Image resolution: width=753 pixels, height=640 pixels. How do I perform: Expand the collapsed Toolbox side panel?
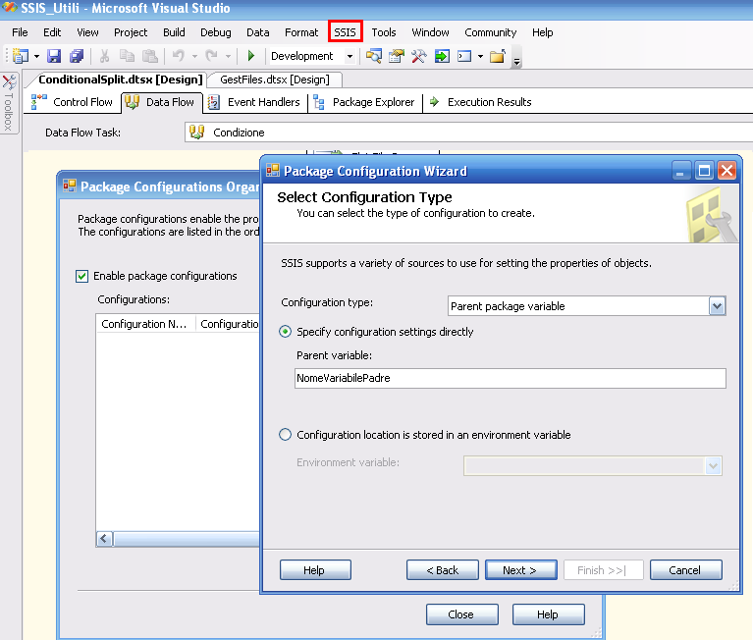pos(9,104)
